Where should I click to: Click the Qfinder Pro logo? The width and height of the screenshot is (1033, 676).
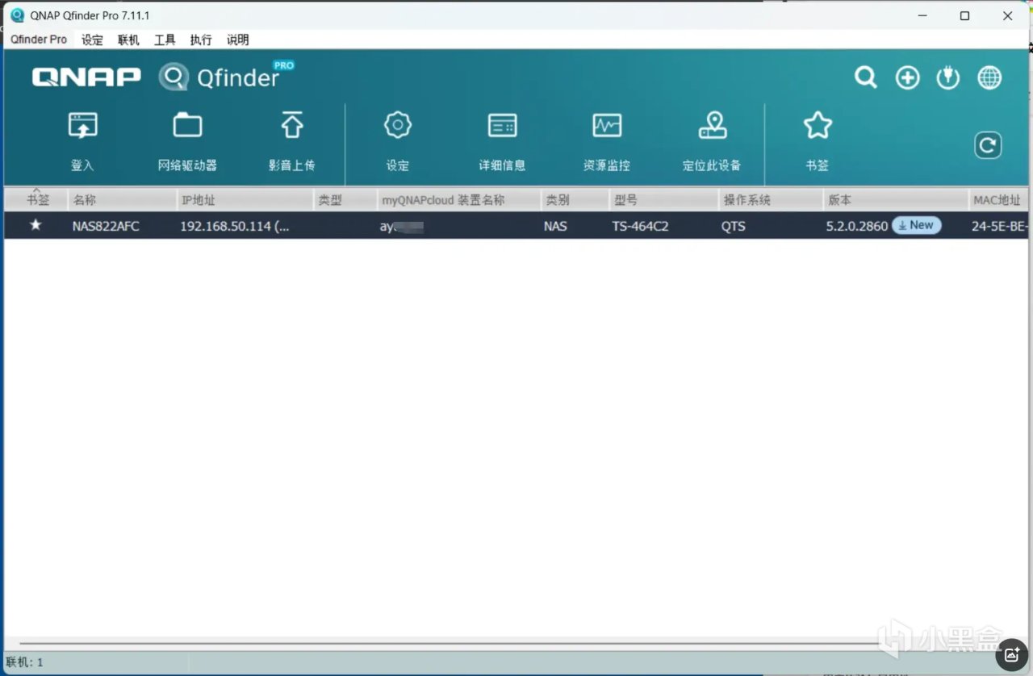[227, 77]
